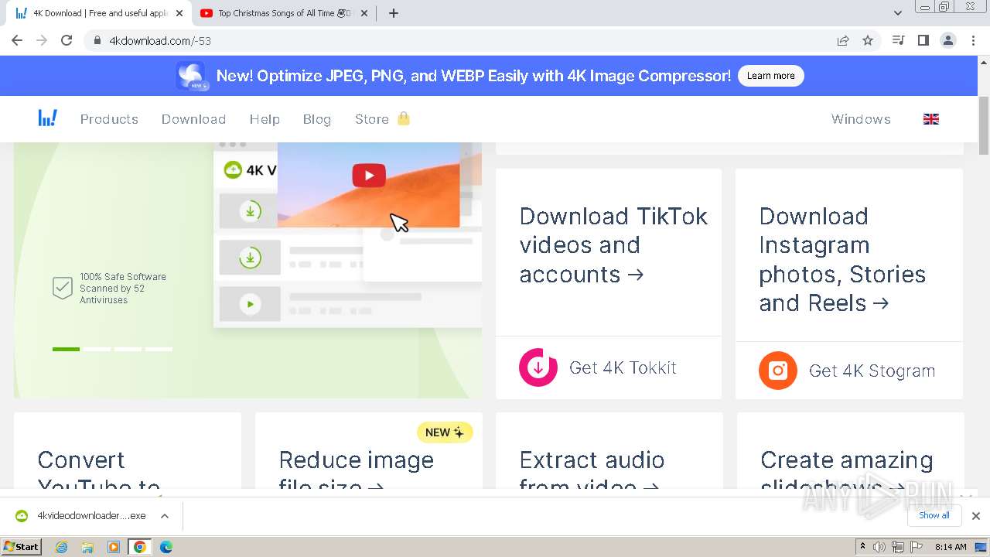Click the Store lock icon

tap(403, 118)
